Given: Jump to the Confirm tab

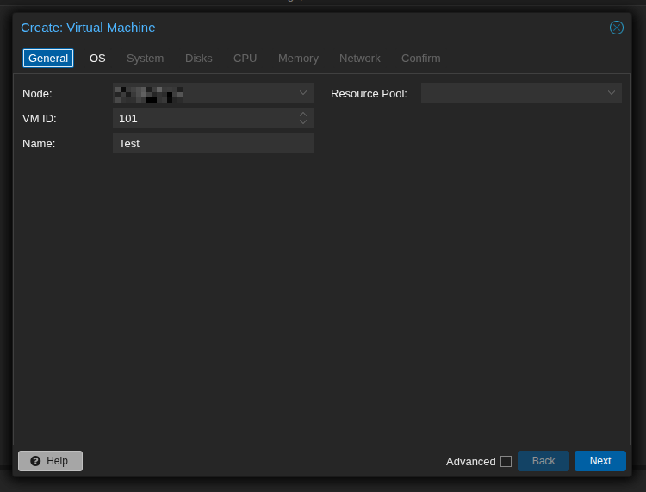Looking at the screenshot, I should 420,58.
